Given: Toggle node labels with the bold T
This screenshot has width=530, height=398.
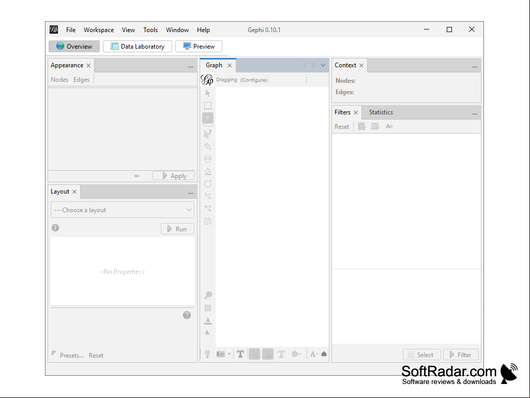Looking at the screenshot, I should [240, 355].
